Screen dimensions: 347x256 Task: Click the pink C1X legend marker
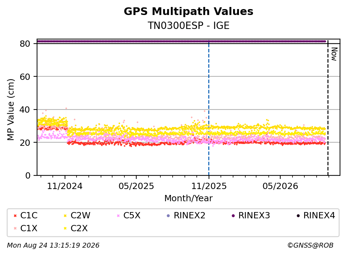tap(15, 228)
